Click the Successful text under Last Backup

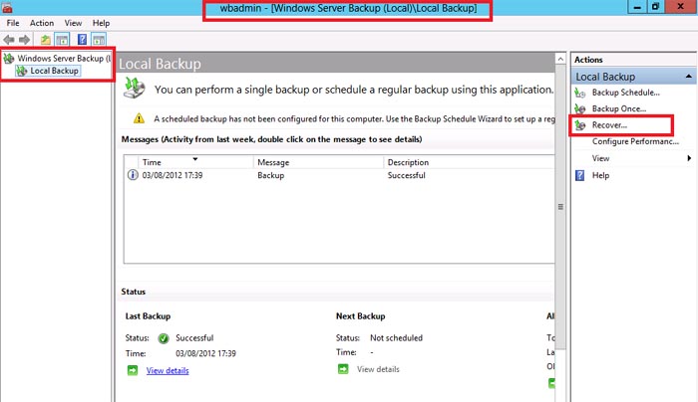[x=194, y=338]
